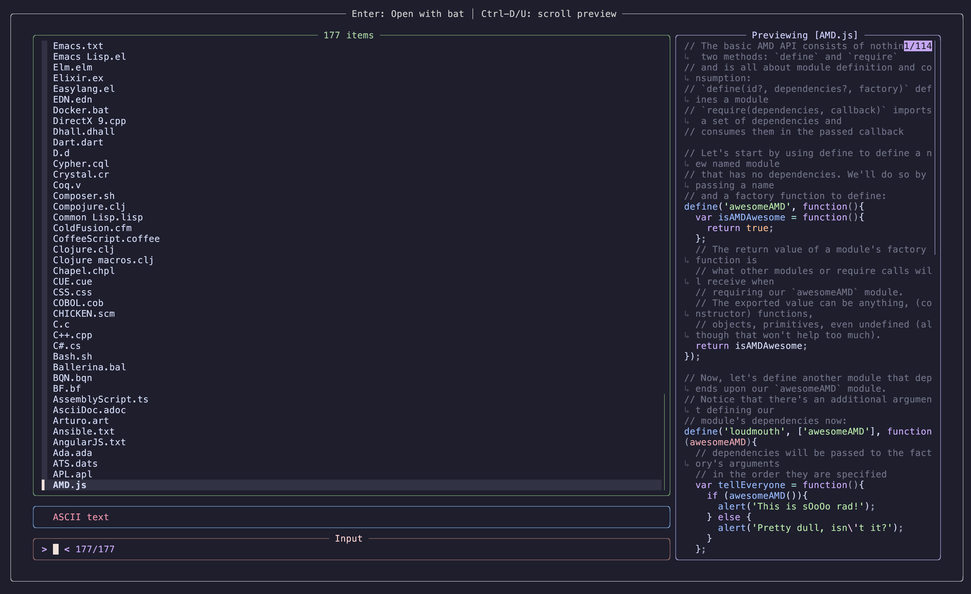Screen dimensions: 971x594
Task: Pick the Docker.bat entry
Action: [x=81, y=110]
